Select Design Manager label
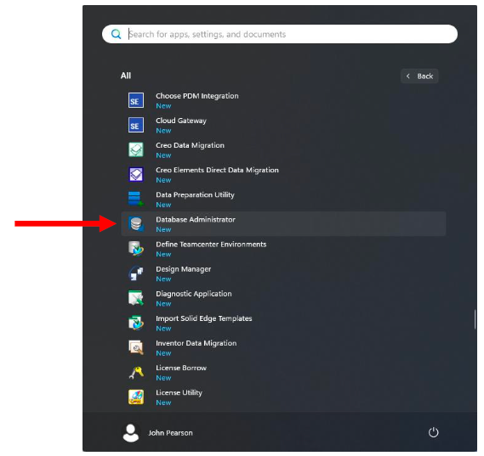484x456 pixels. tap(184, 269)
